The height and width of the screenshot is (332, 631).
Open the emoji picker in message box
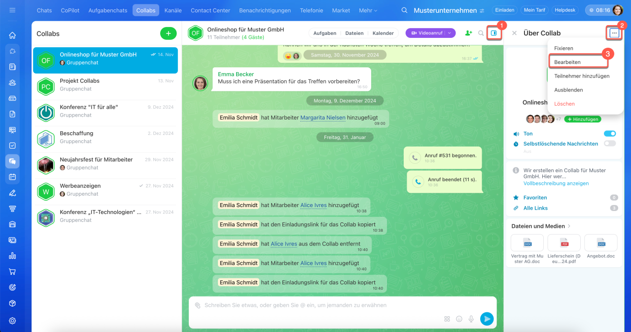[459, 319]
